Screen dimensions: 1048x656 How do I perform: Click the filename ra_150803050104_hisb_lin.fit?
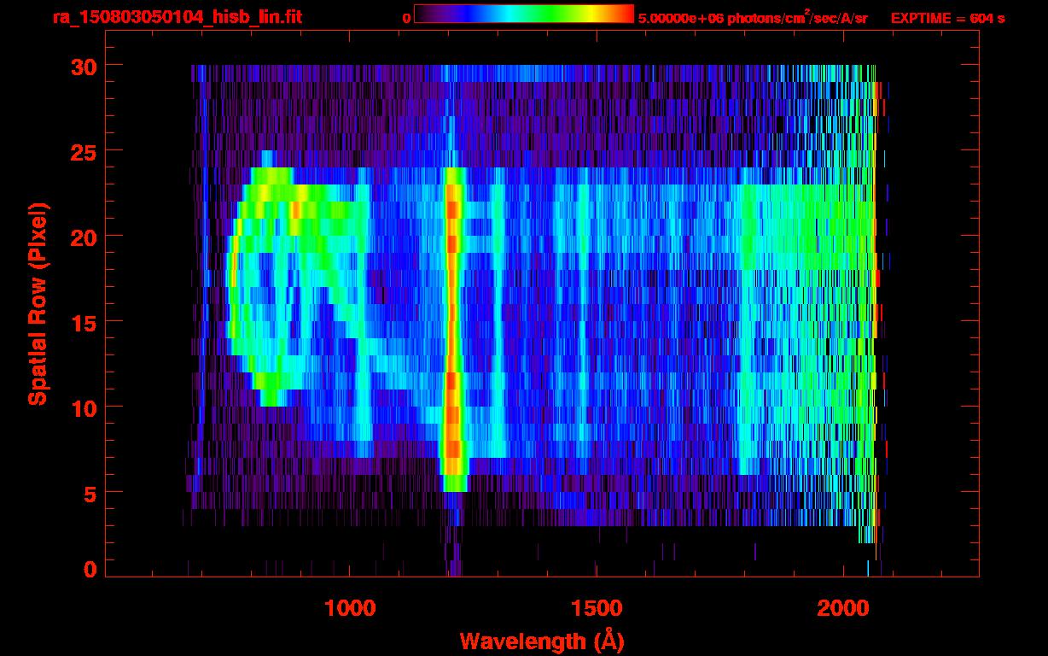(x=177, y=17)
